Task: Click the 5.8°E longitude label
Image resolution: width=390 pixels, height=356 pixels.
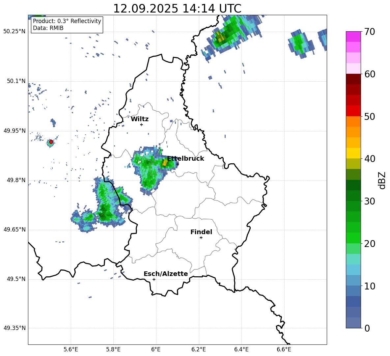Action: (113, 349)
